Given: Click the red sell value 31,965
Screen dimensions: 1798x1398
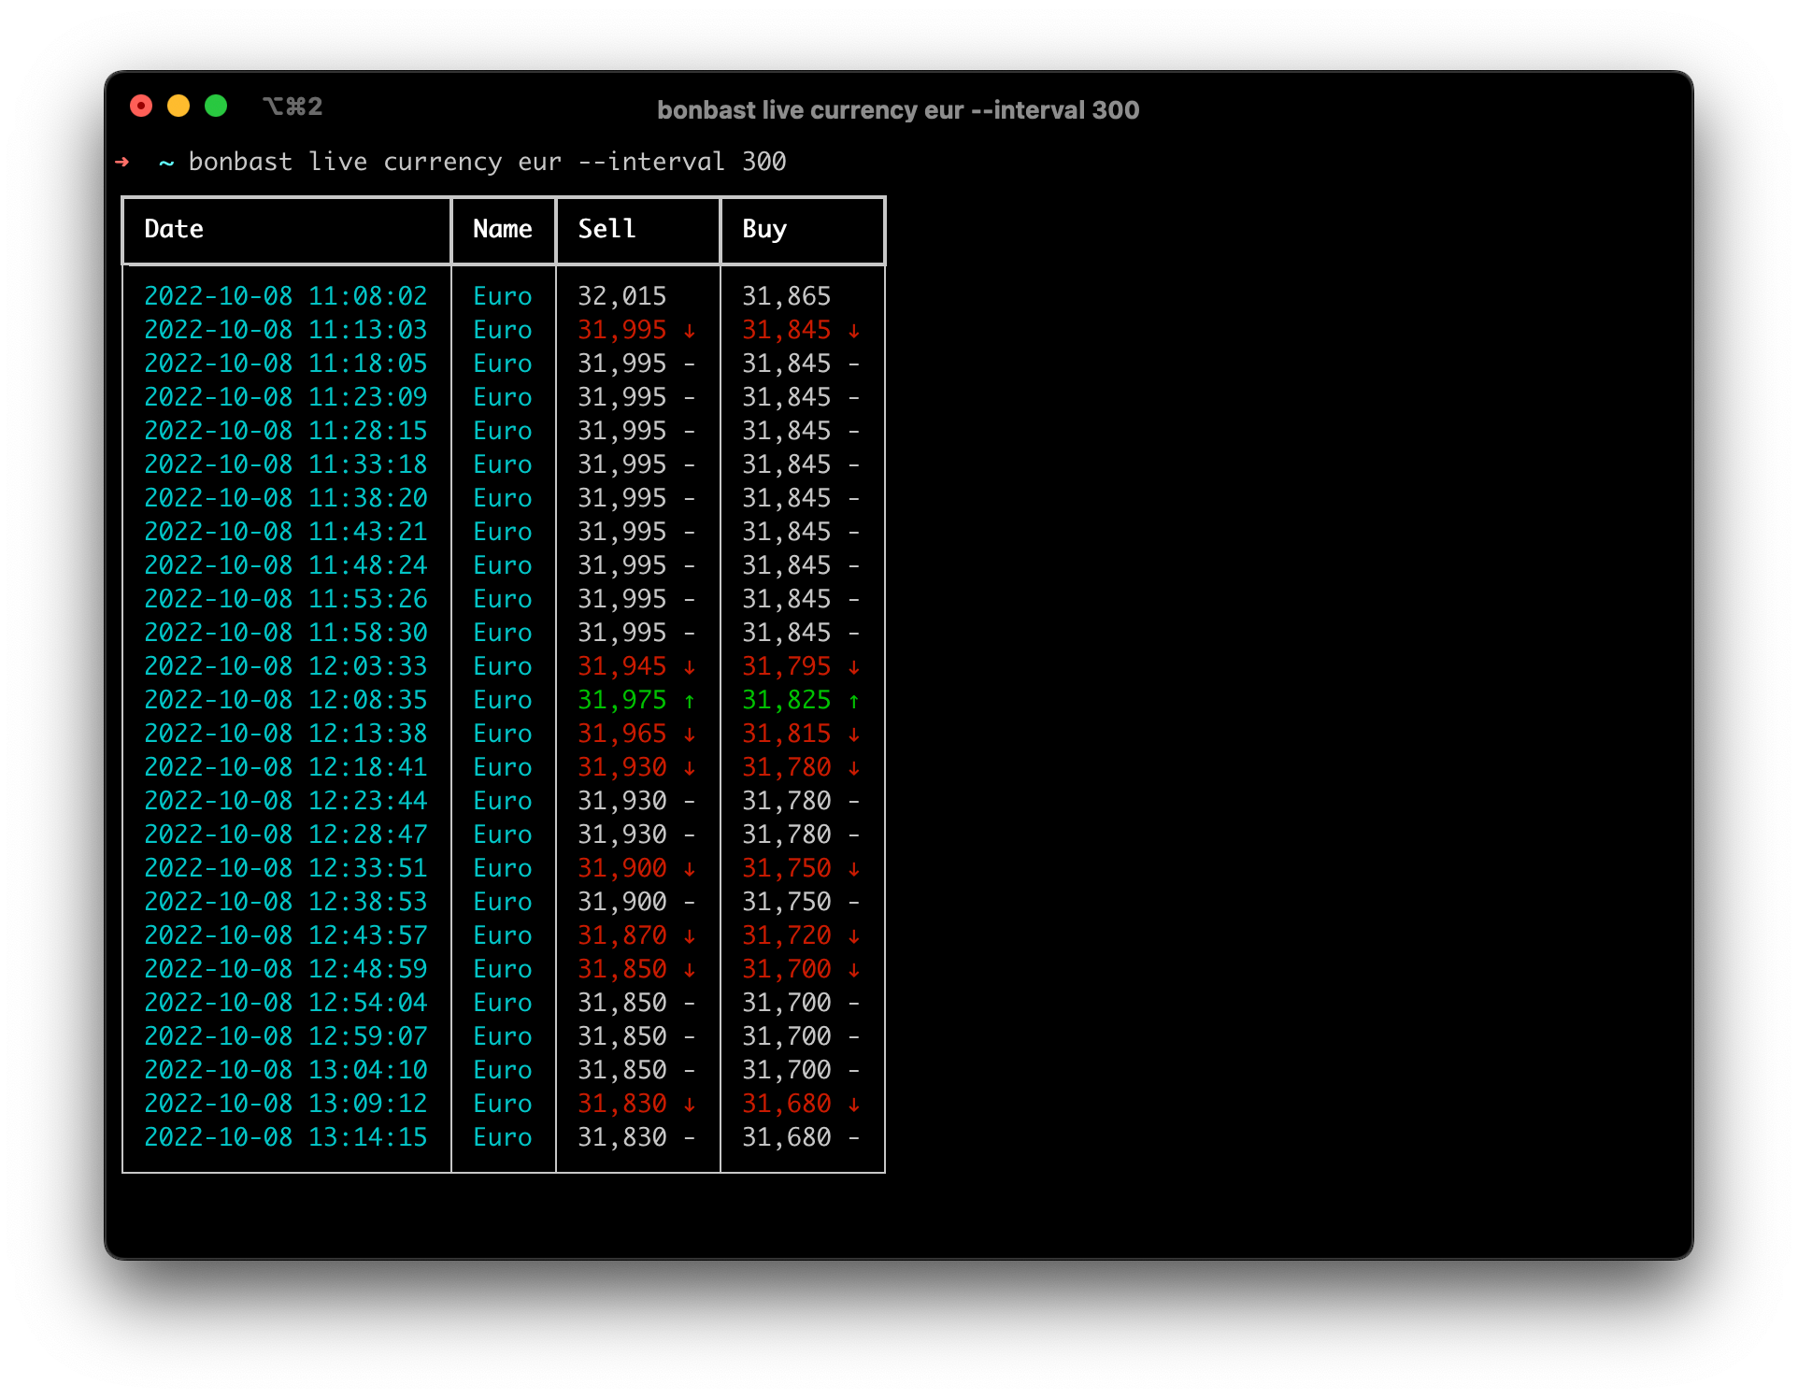Looking at the screenshot, I should pyautogui.click(x=622, y=735).
